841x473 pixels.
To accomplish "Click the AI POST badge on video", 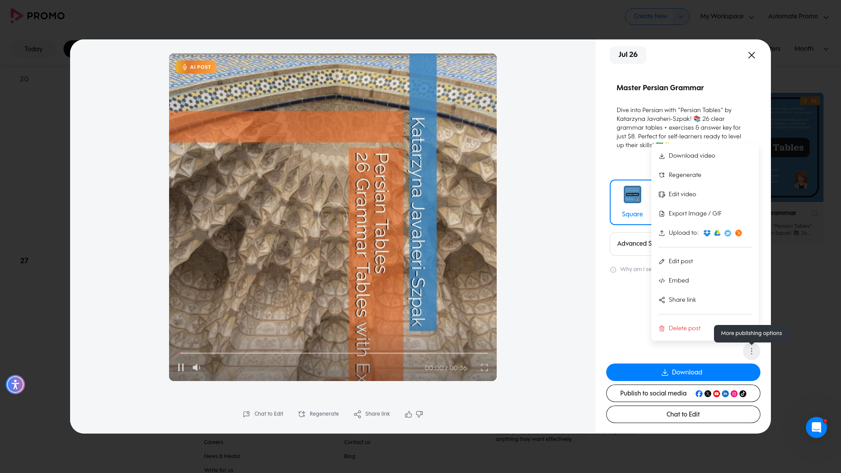I will 196,67.
